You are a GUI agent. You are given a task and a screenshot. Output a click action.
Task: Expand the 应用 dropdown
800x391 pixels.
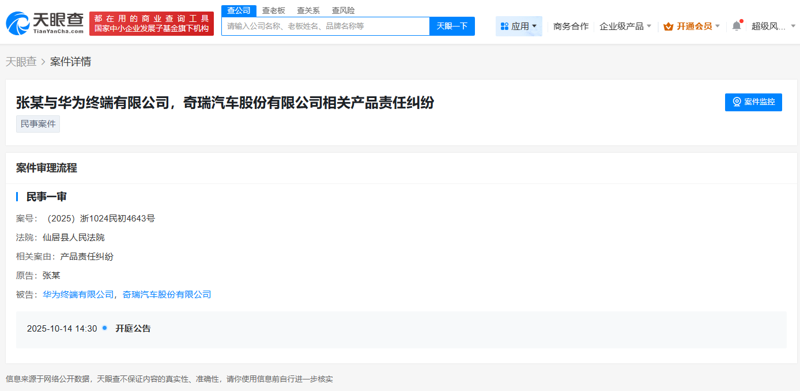[519, 26]
